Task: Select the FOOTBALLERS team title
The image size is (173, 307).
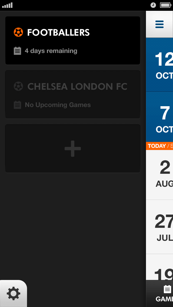Action: (58, 32)
